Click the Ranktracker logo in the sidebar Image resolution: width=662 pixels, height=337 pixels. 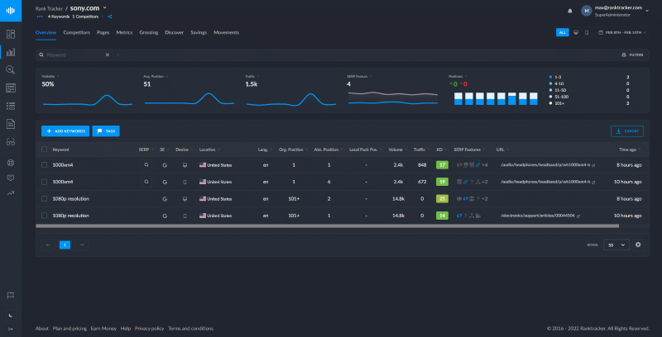11,11
